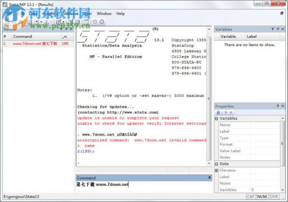288x202 pixels.
Task: Collapse the Data section in Properties
Action: coord(216,164)
